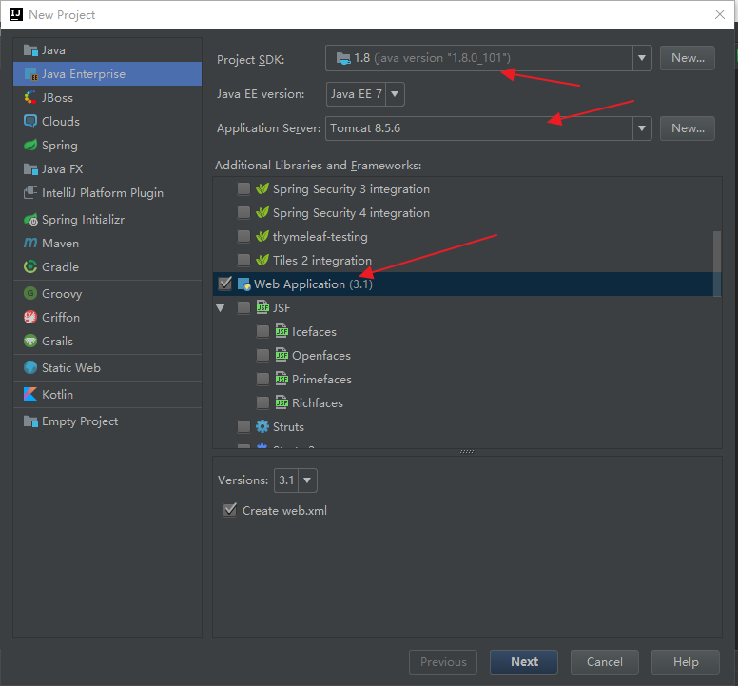Select Spring in the project type list

[x=107, y=145]
